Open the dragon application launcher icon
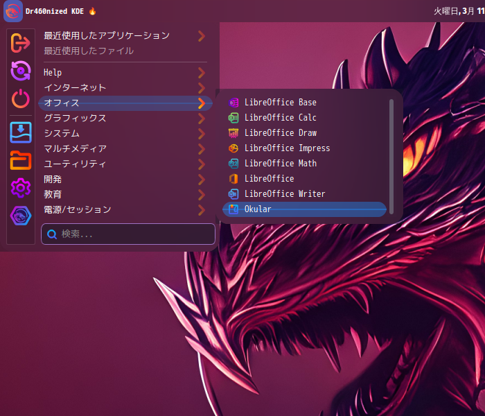 click(x=13, y=11)
